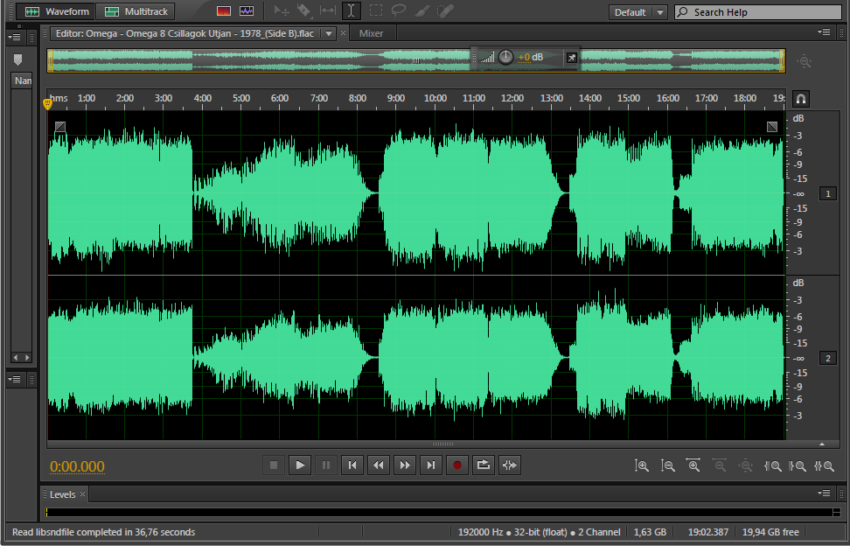The width and height of the screenshot is (850, 546).
Task: Toggle snapping with the magnet icon
Action: click(801, 99)
